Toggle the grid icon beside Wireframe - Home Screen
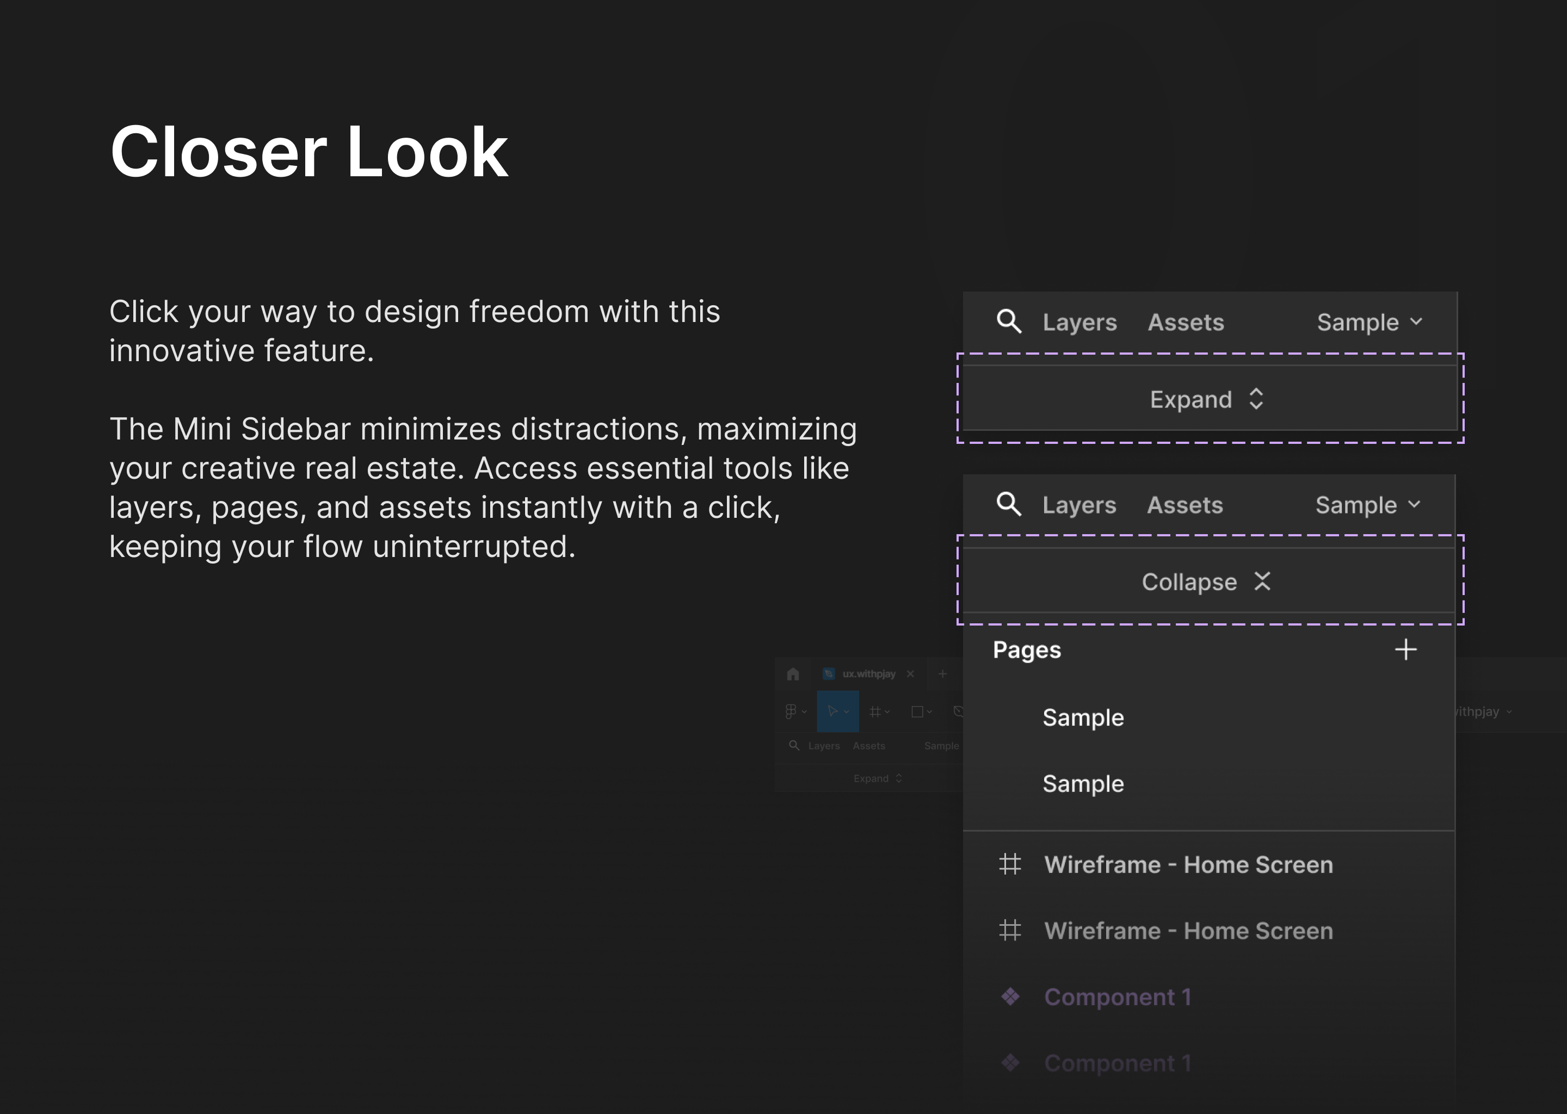The image size is (1567, 1114). coord(1010,864)
